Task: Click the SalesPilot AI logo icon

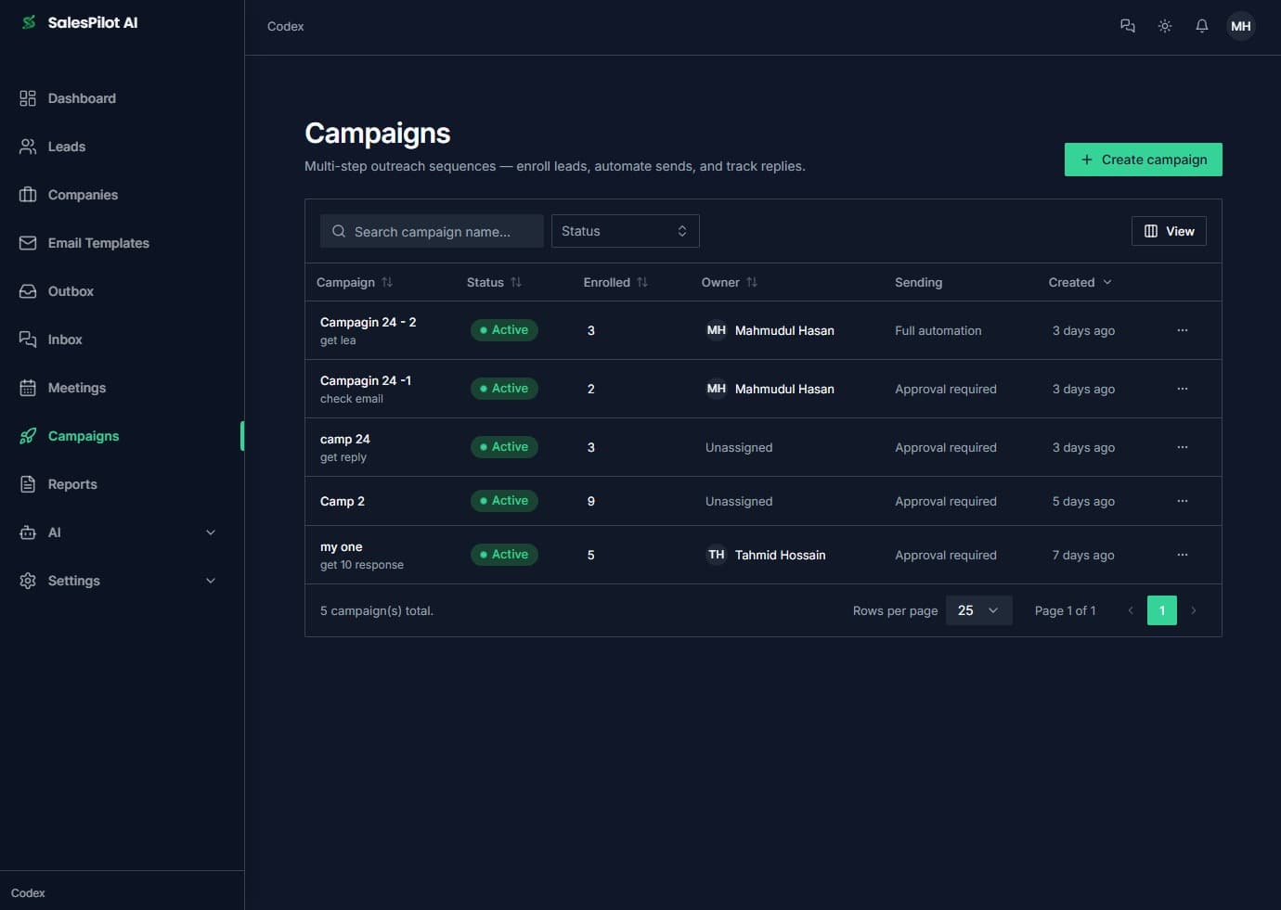Action: click(29, 22)
